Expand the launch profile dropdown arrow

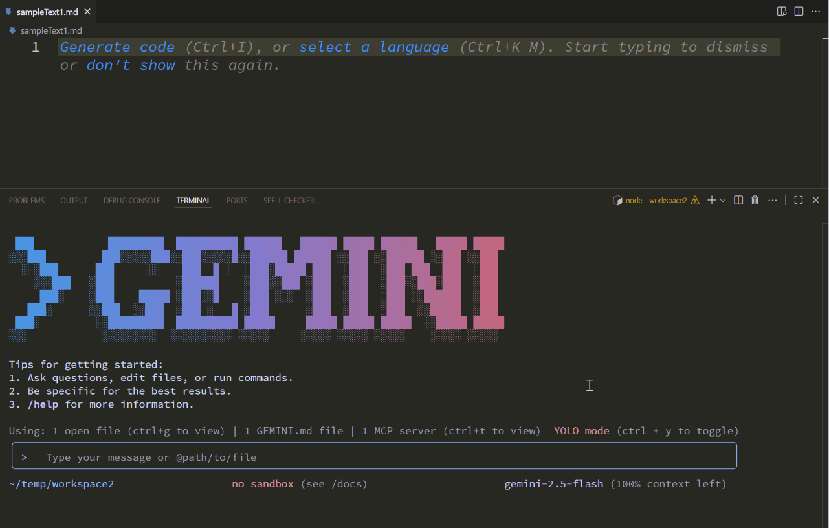click(x=723, y=201)
